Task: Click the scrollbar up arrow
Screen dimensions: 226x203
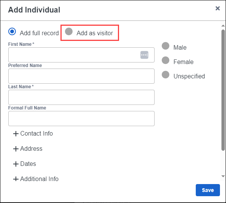Action: pos(223,26)
